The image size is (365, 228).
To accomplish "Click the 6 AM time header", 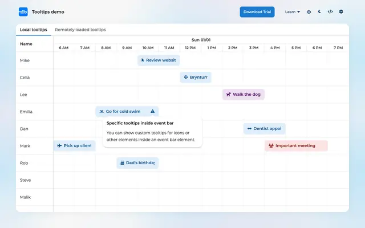I will coord(63,48).
